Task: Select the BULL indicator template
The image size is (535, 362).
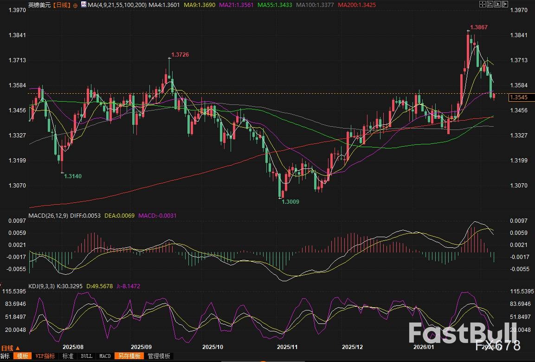Action: click(86, 356)
